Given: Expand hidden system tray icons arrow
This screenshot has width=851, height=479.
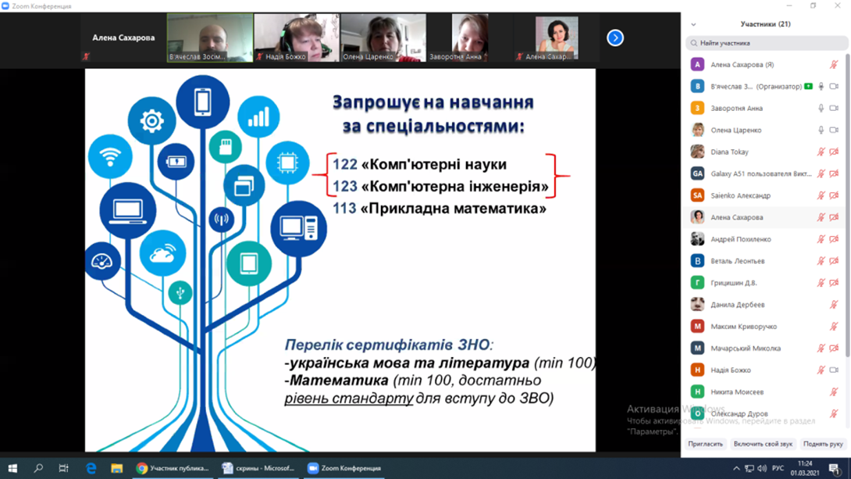Looking at the screenshot, I should click(735, 469).
